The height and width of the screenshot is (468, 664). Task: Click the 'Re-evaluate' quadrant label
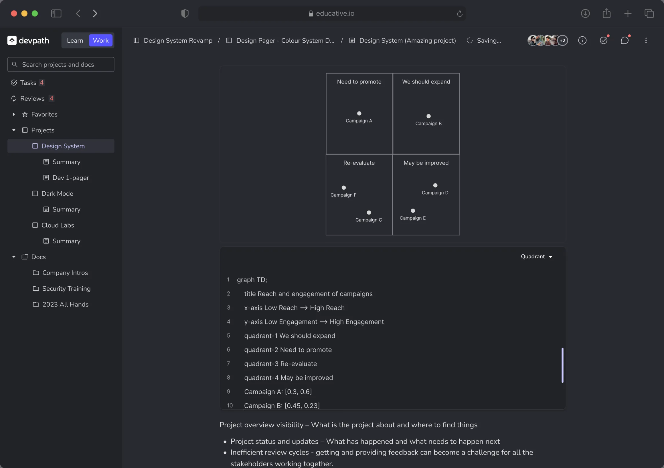[359, 163]
